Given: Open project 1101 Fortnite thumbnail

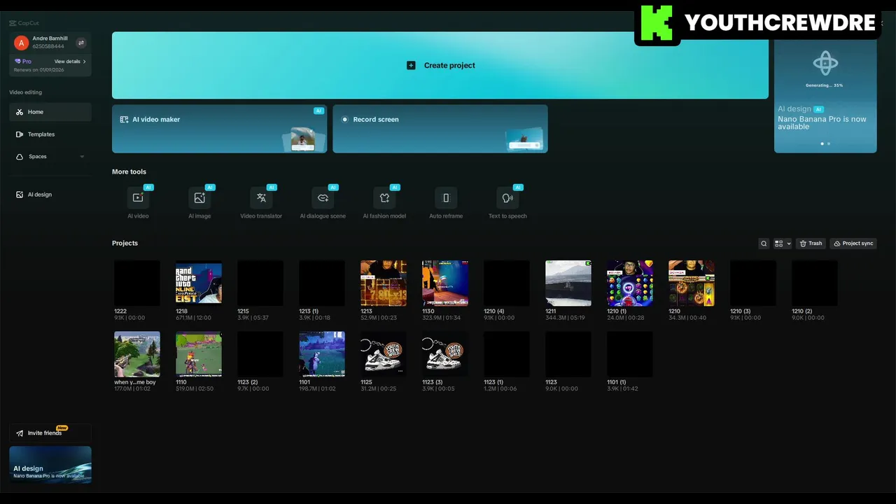Looking at the screenshot, I should (x=321, y=354).
